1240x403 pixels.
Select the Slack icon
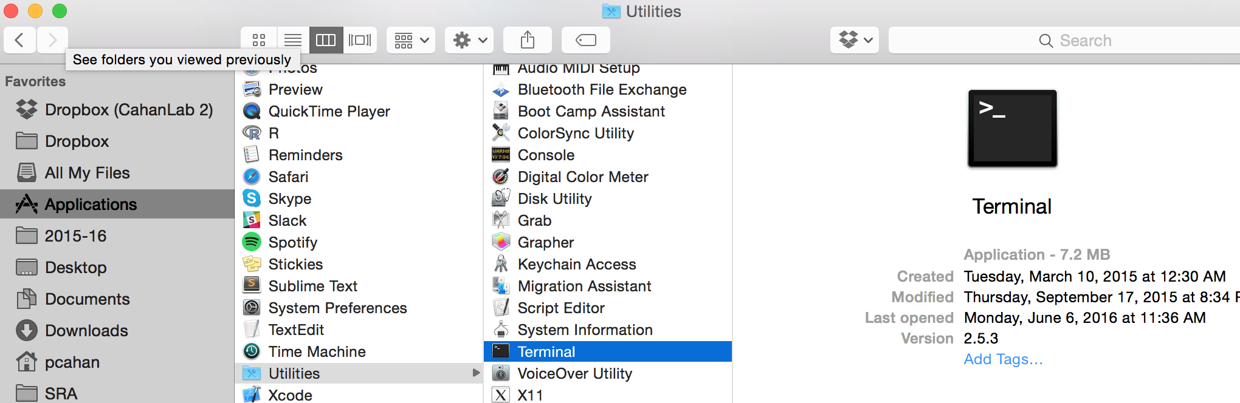[x=252, y=220]
